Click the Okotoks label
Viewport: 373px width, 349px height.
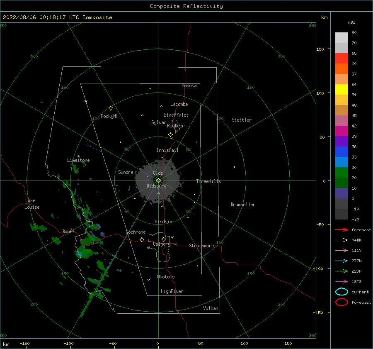(166, 277)
